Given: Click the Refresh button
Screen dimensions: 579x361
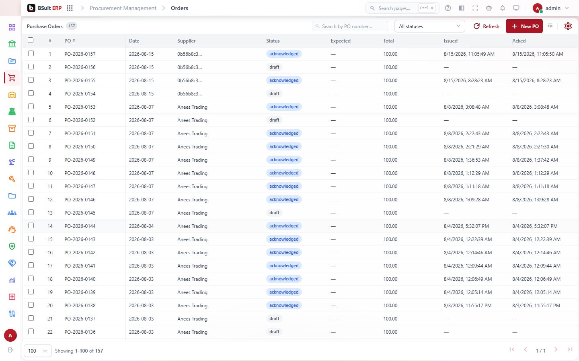Looking at the screenshot, I should tap(486, 26).
